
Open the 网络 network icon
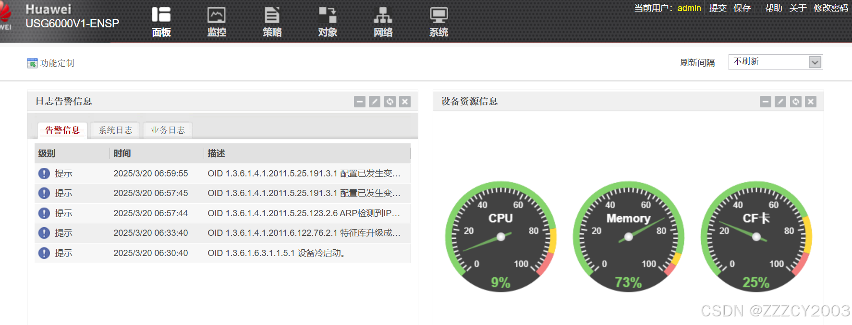[x=383, y=15]
